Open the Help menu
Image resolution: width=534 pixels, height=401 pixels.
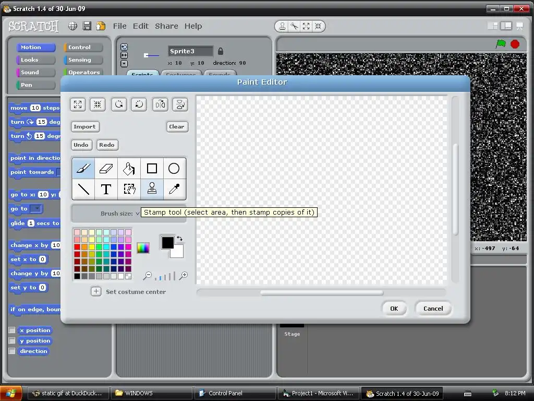click(193, 26)
